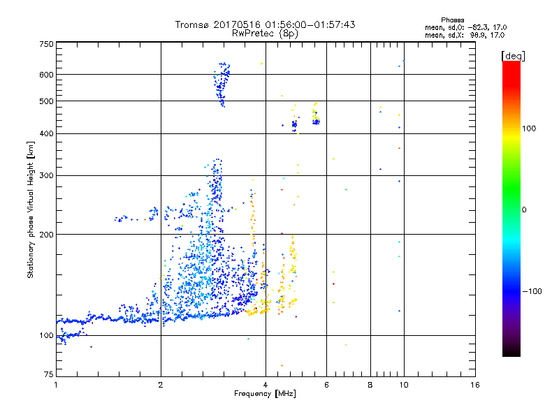Click the "RwPretec (8p)" subtitle
Viewport: 559px width, 419px height.
(265, 33)
